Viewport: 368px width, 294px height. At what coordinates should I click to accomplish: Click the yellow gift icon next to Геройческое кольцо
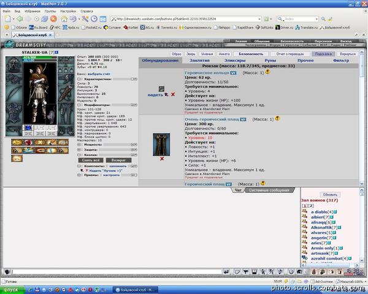pyautogui.click(x=267, y=72)
